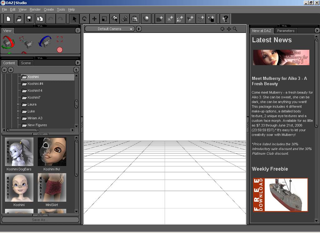Click the Create New Point Light icon
Screen dimensions: 320x233
170,19
